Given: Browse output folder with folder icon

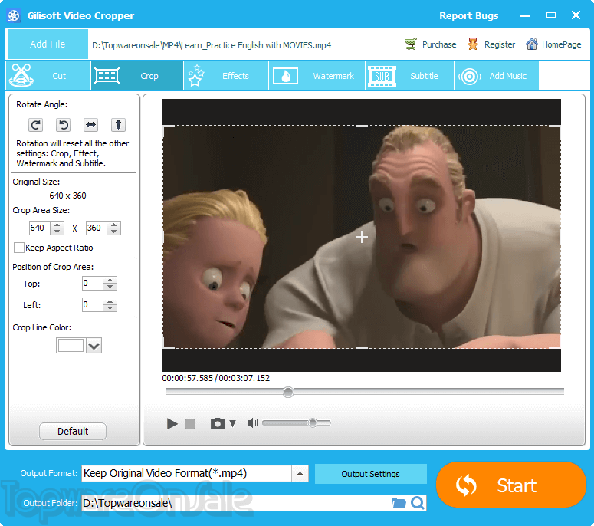Looking at the screenshot, I should tap(399, 503).
